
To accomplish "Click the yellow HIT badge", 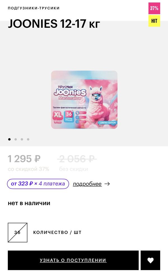I will point(154,21).
